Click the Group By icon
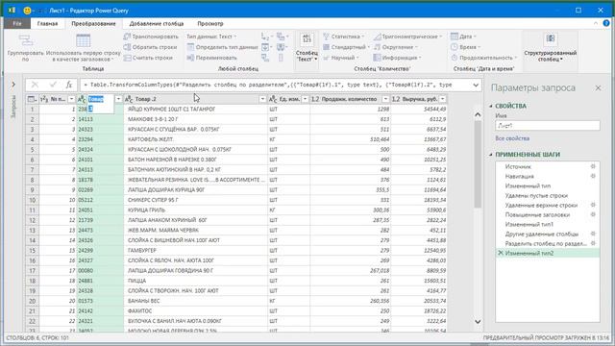Screen dimensions: 615x346 26,40
